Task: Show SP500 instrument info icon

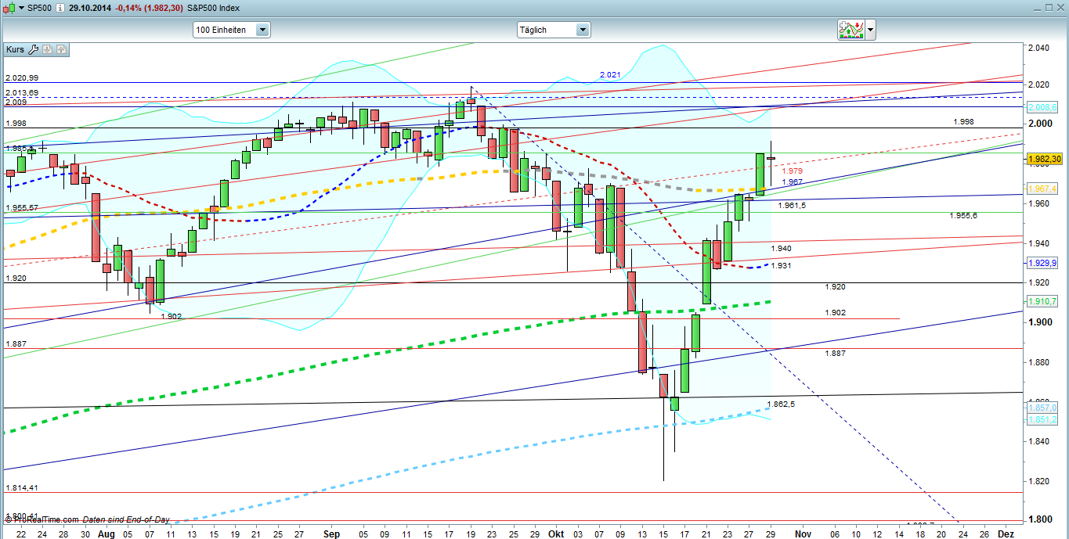Action: pos(60,8)
